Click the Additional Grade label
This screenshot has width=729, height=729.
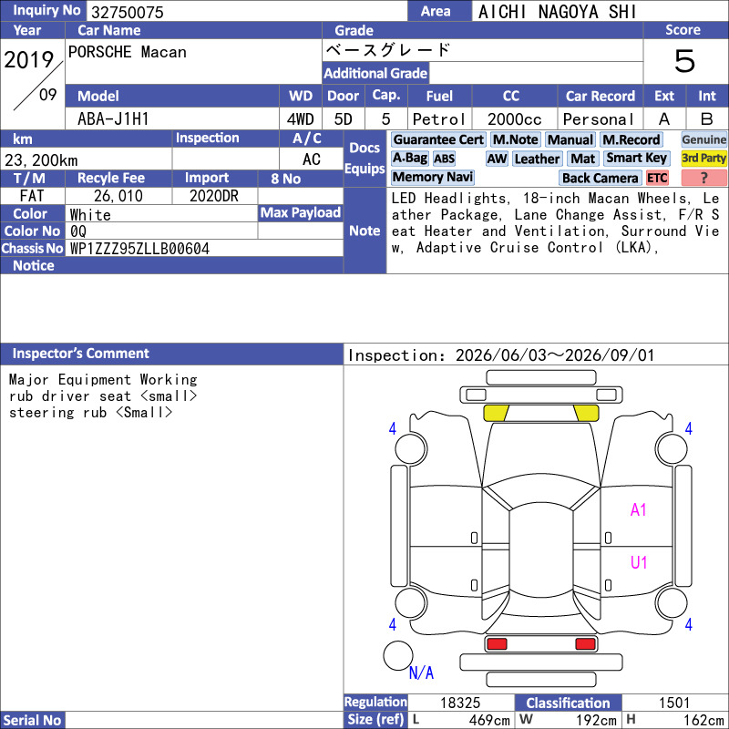coord(375,73)
